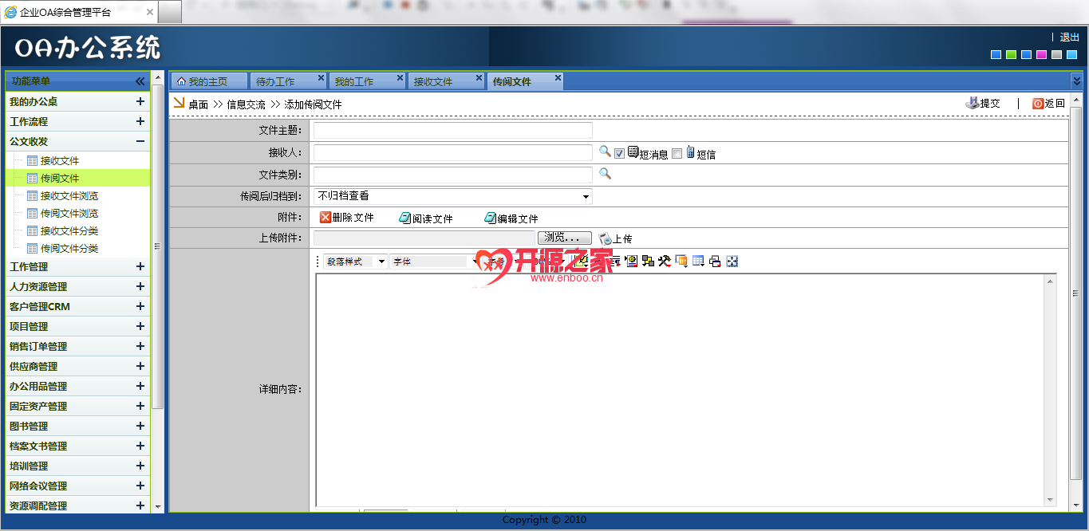
Task: Click the double-chevron tab overflow button
Action: click(1076, 81)
